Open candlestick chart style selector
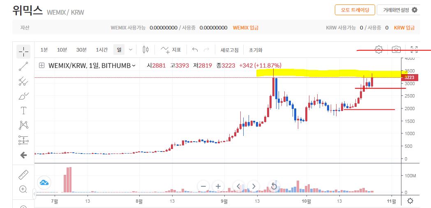Image resolution: width=431 pixels, height=208 pixels. [146, 50]
